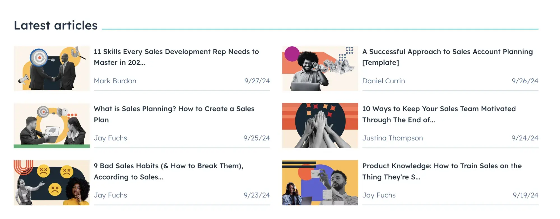560x219 pixels.
Task: Open the Sales Planning article thumbnail image
Action: pyautogui.click(x=52, y=126)
